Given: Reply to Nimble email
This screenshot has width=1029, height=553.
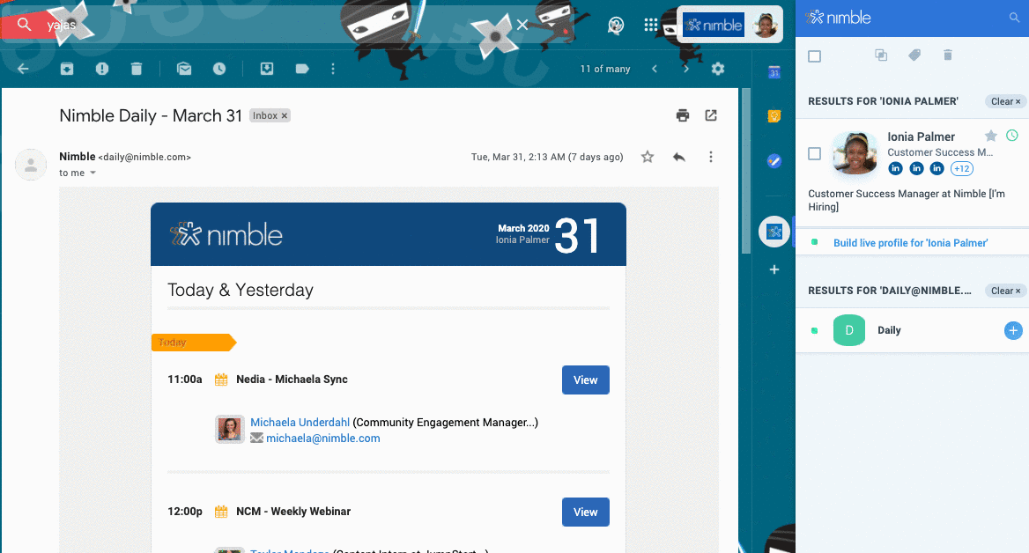Looking at the screenshot, I should tap(678, 157).
